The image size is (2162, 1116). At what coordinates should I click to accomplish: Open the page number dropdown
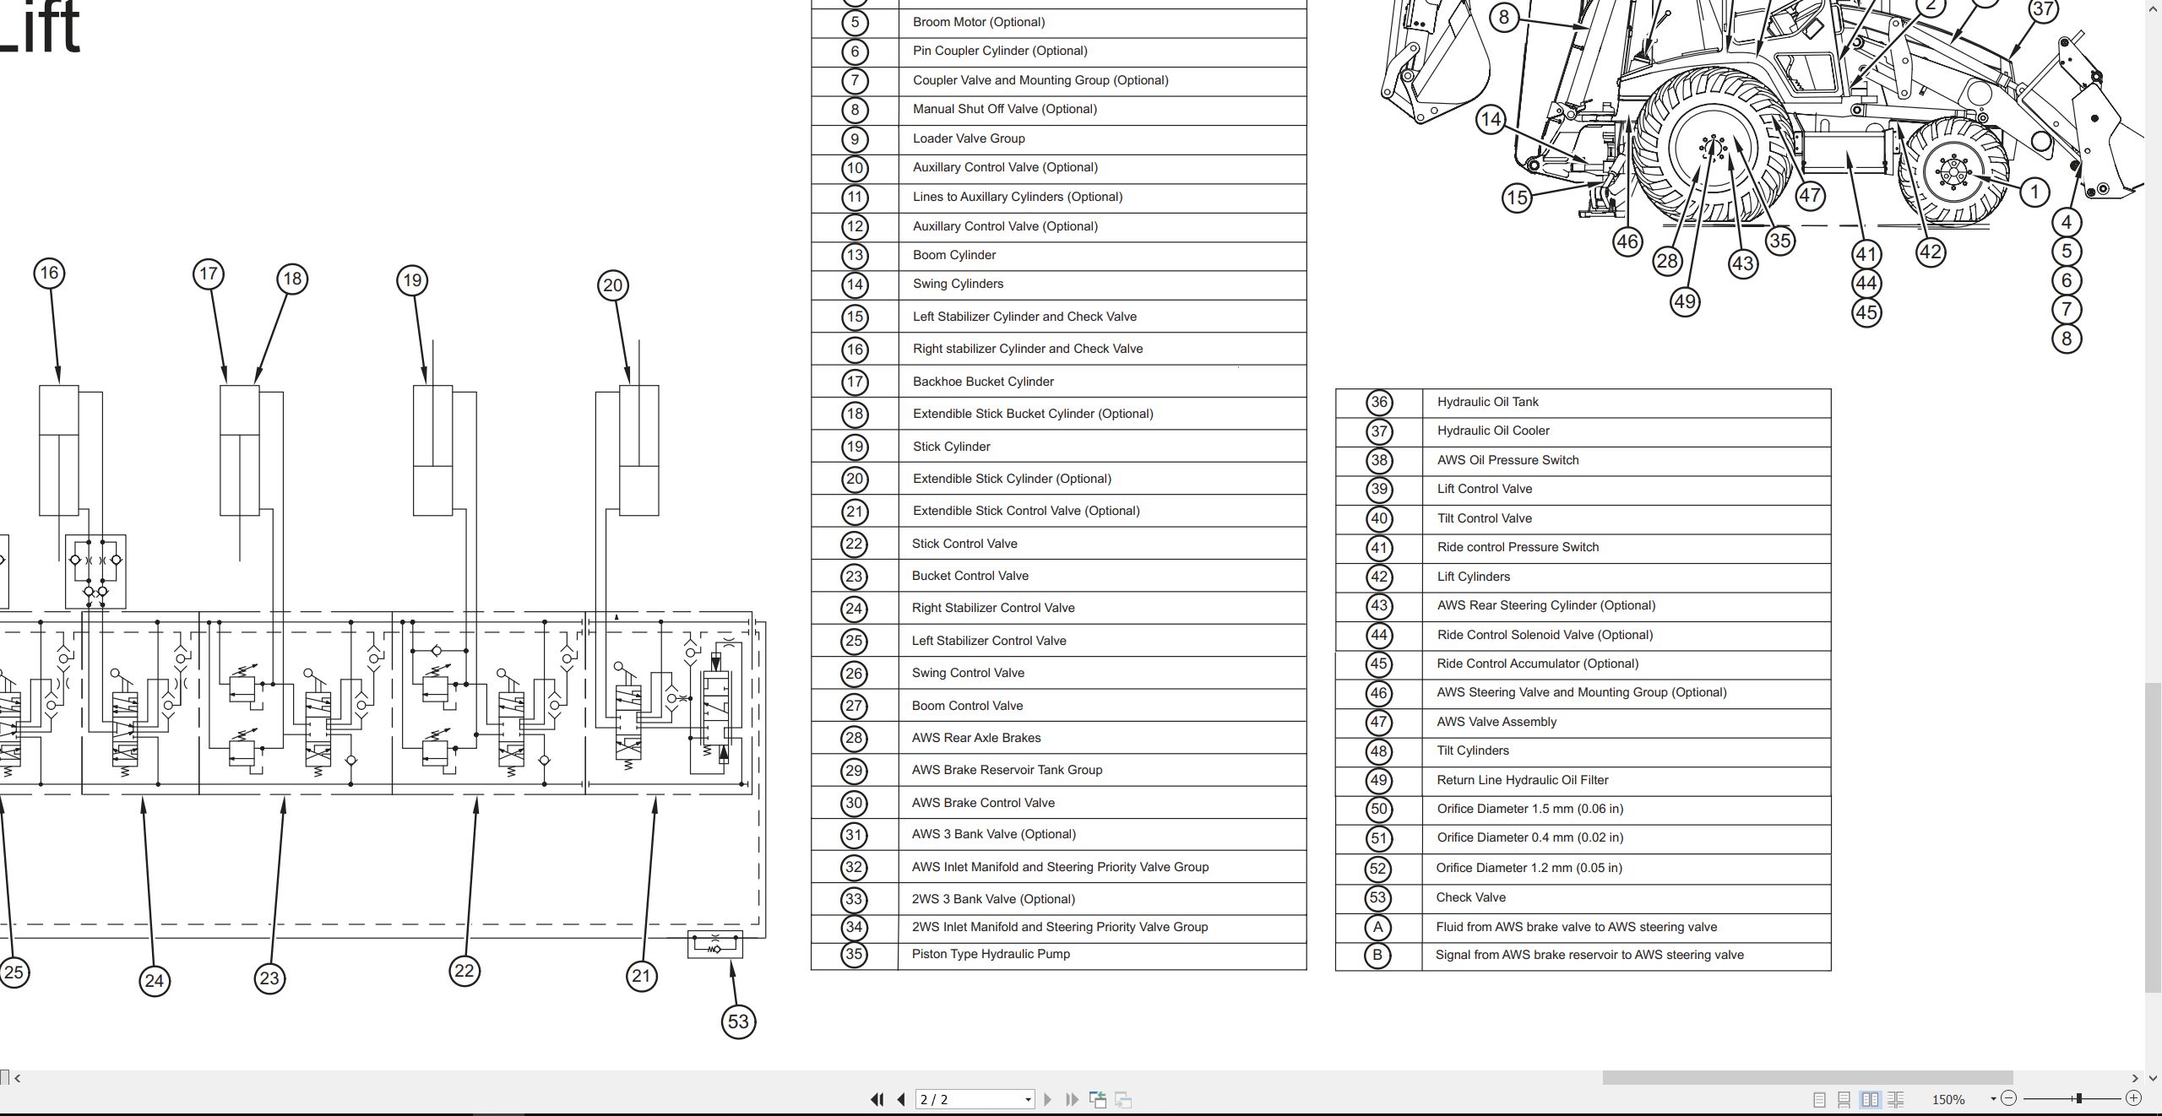[x=1028, y=1099]
